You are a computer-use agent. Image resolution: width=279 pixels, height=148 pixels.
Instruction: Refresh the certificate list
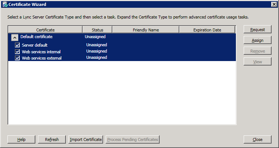click(52, 139)
